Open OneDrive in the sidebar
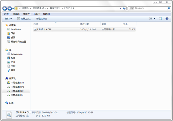The image size is (173, 121). pos(16,30)
